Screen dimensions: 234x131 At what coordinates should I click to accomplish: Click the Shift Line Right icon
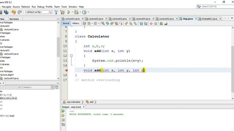pos(146,23)
